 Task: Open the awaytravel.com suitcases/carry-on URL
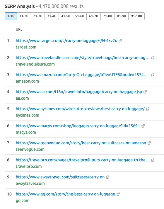click(x=60, y=177)
